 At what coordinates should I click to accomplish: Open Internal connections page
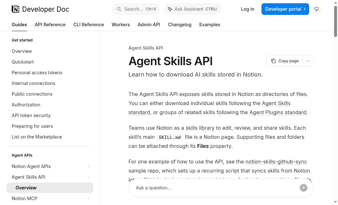pyautogui.click(x=33, y=83)
